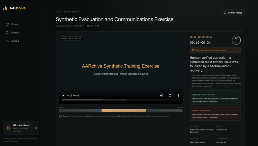Click the Human-verified correction summary text
Viewport: 258px width, 146px height.
[x=214, y=64]
